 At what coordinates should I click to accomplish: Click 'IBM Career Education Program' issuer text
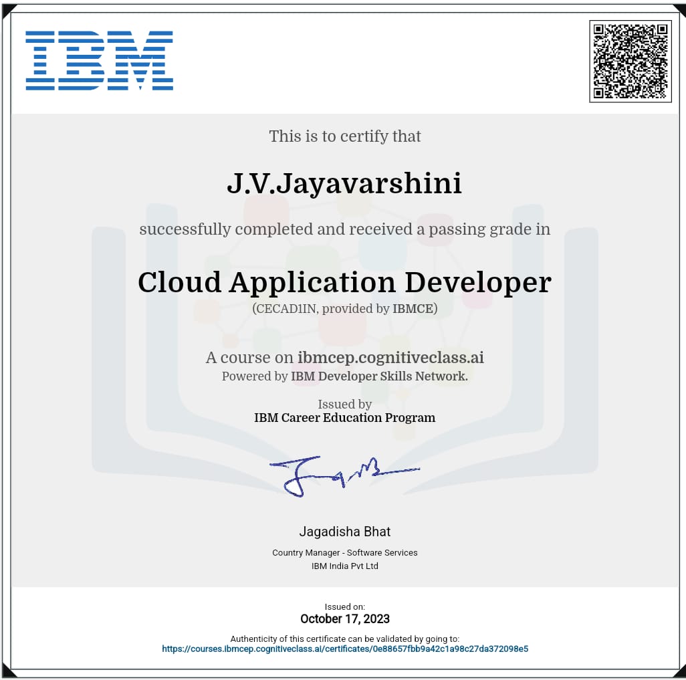(345, 418)
